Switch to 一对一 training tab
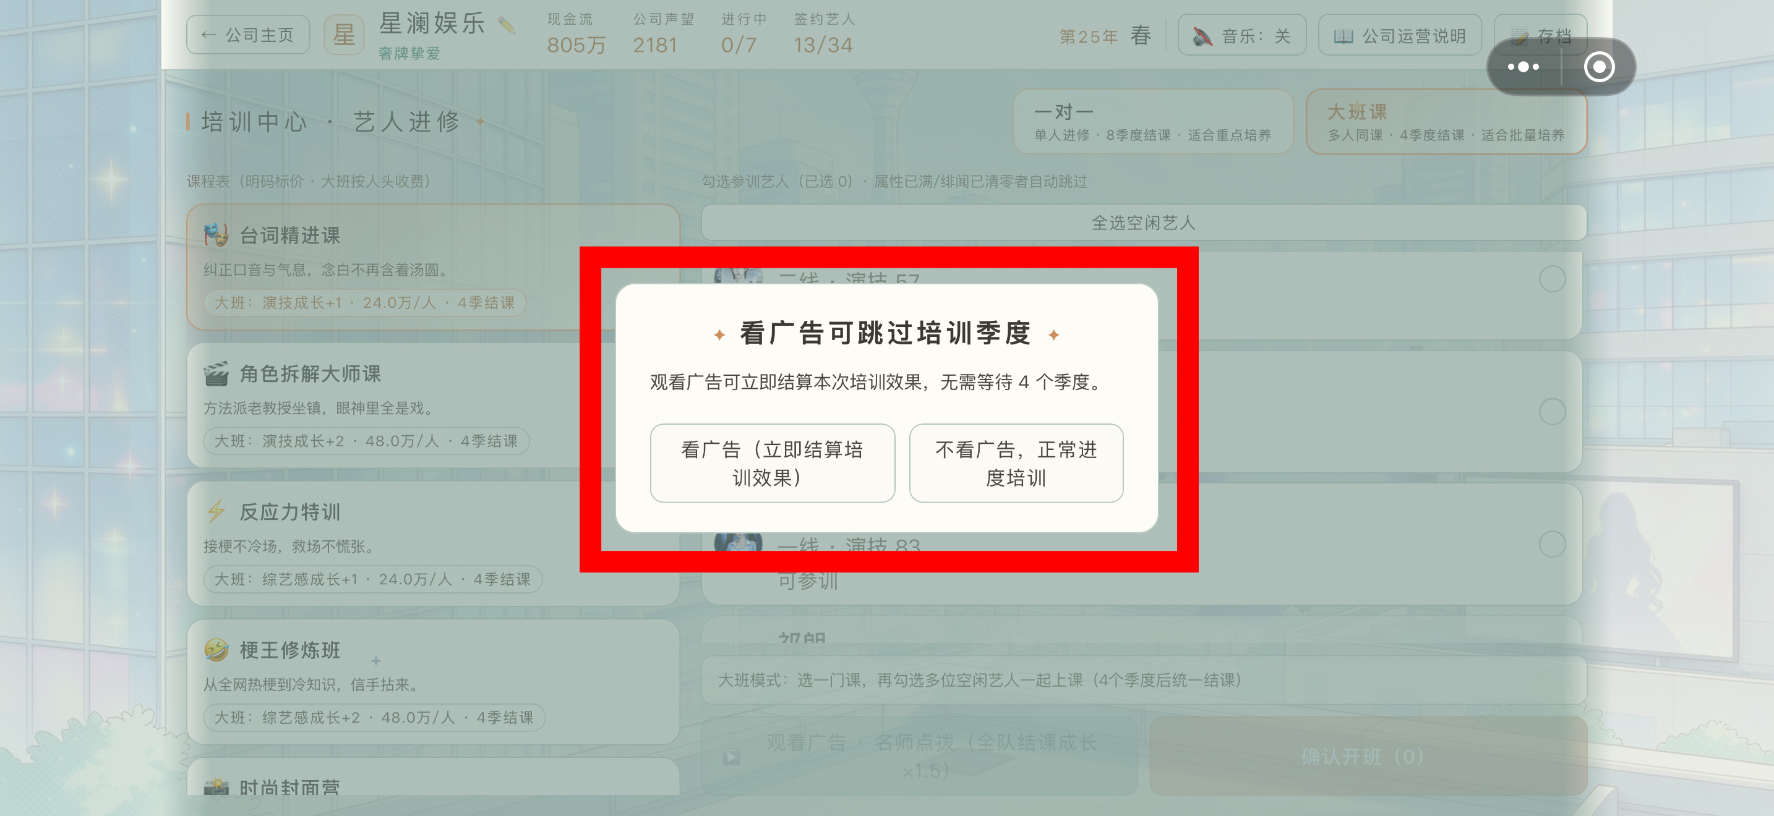The image size is (1774, 816). click(1153, 122)
